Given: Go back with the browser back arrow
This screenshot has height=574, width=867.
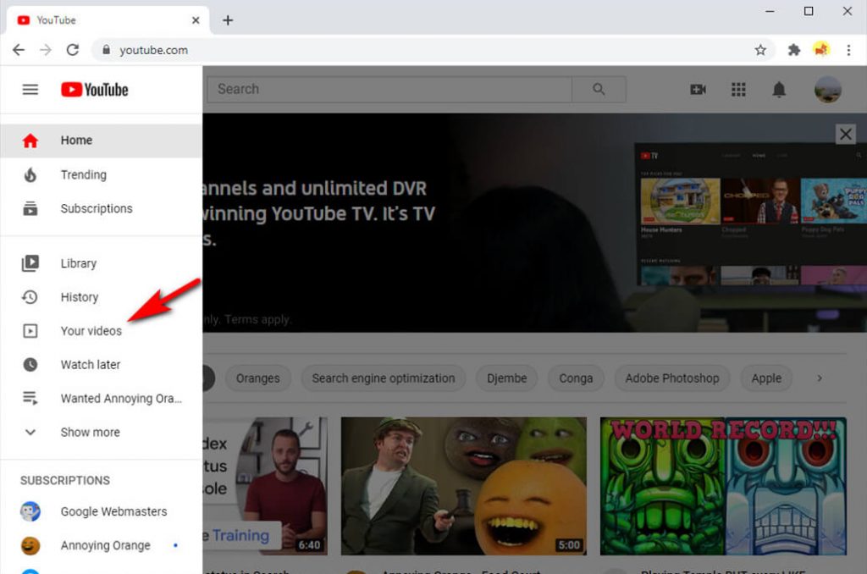Looking at the screenshot, I should point(19,50).
